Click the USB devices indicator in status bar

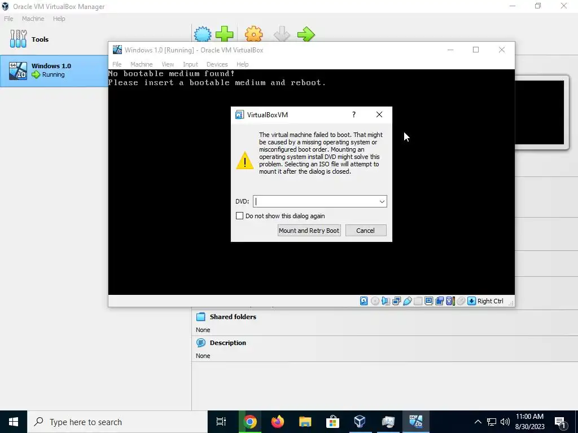(408, 301)
